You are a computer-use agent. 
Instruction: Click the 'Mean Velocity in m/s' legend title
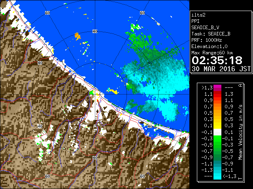click(240, 132)
